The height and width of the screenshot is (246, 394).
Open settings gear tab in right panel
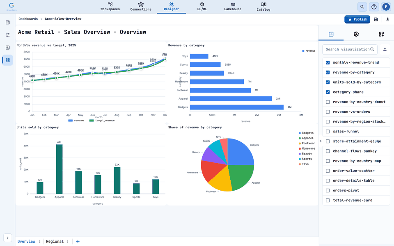coord(356,34)
